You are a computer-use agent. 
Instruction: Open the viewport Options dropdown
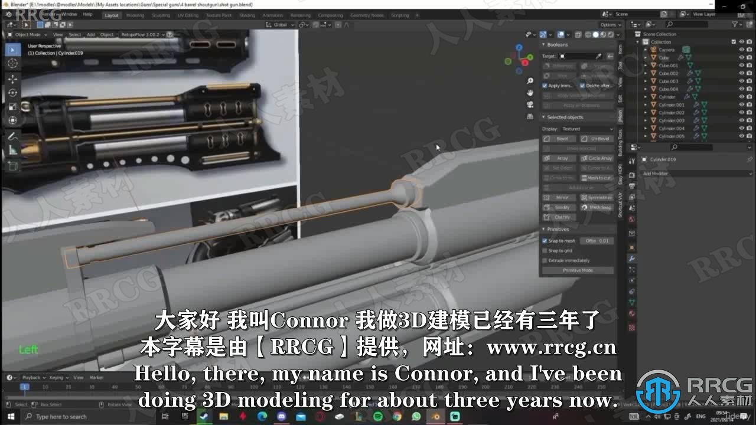click(x=611, y=25)
